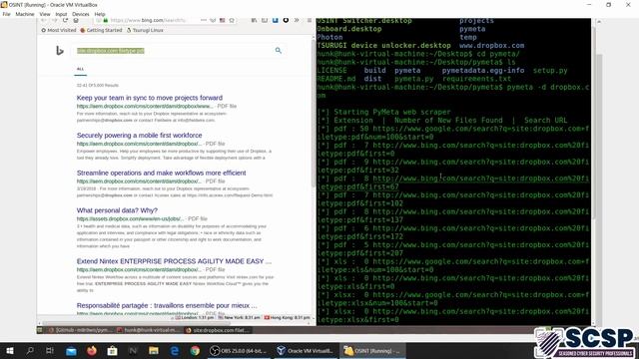Open the Devices menu
Image resolution: width=639 pixels, height=359 pixels.
(x=81, y=14)
